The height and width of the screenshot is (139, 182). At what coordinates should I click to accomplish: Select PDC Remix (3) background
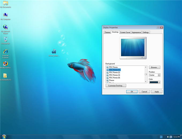click(x=113, y=75)
